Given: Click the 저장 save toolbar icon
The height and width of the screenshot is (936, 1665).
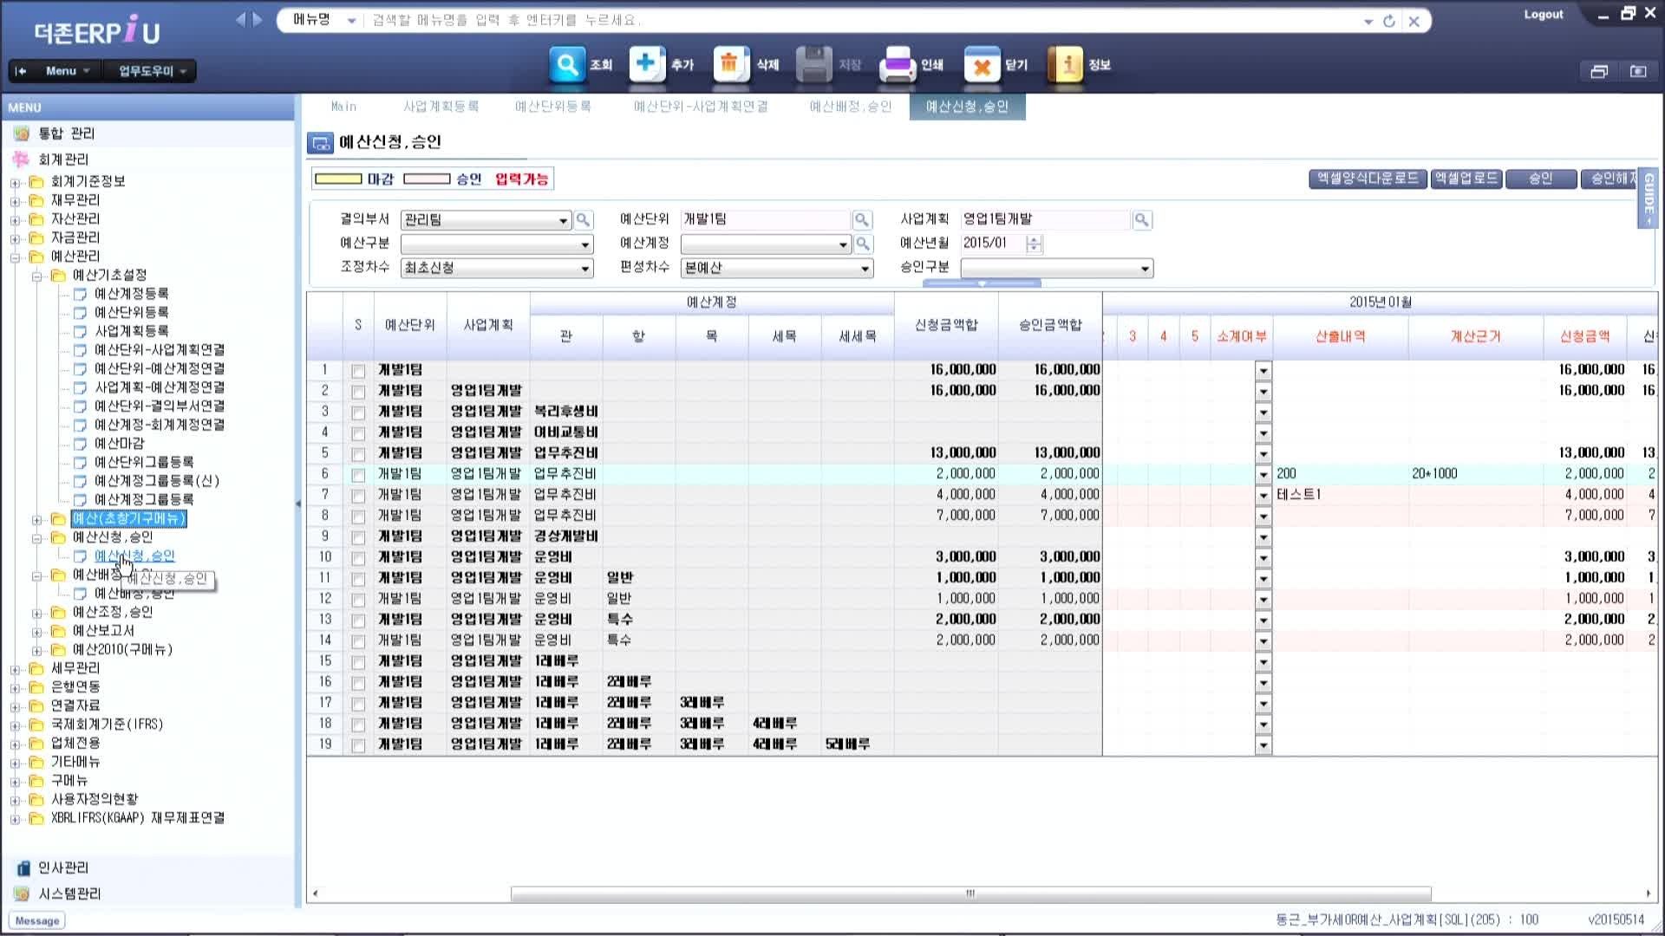Looking at the screenshot, I should point(813,65).
